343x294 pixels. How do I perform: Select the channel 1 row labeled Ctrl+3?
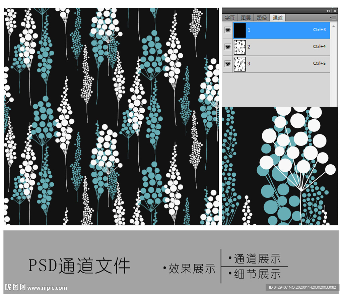(276, 31)
